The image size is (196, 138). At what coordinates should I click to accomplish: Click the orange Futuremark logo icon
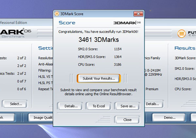(x=182, y=34)
